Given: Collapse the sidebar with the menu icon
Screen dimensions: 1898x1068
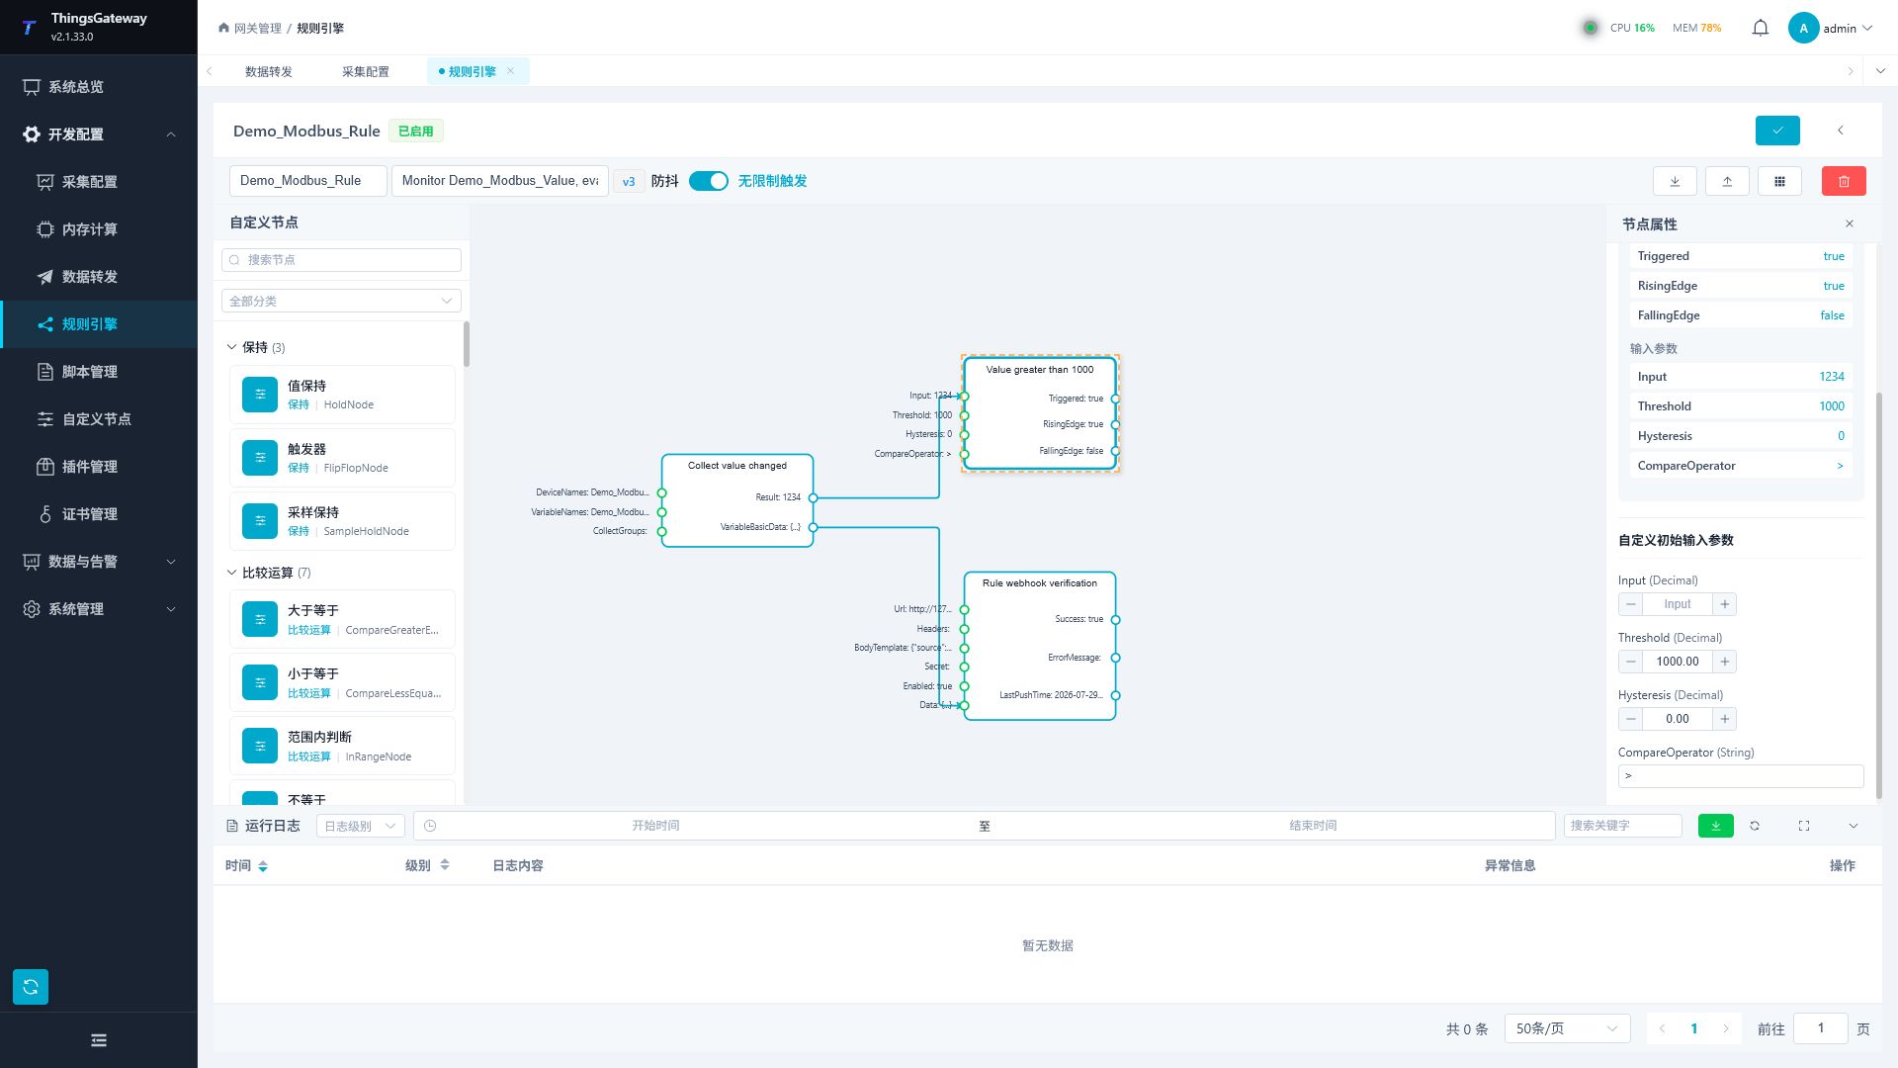Looking at the screenshot, I should pos(99,1040).
